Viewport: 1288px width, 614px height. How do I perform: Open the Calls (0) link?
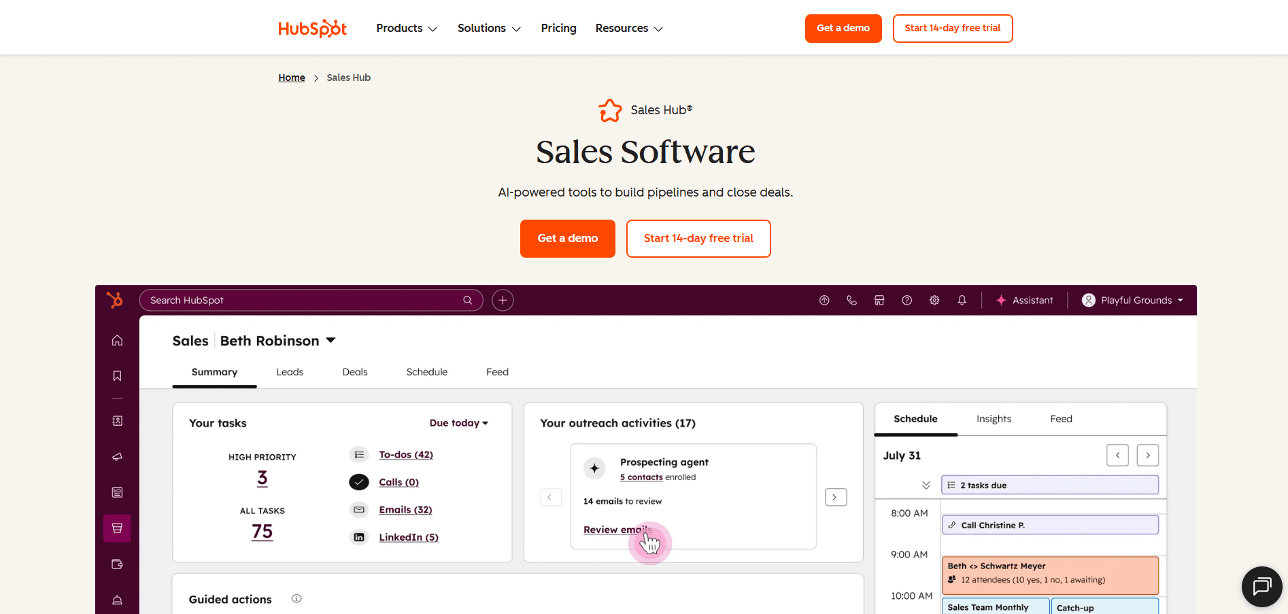(399, 482)
